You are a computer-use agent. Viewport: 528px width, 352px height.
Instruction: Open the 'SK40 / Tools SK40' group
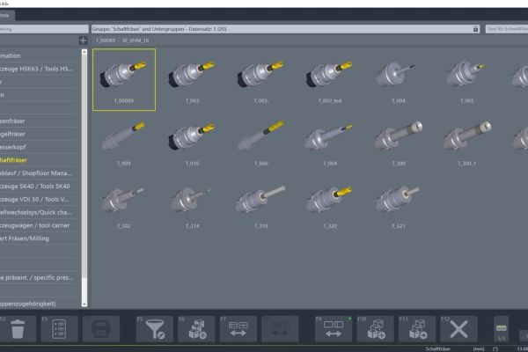pos(38,187)
